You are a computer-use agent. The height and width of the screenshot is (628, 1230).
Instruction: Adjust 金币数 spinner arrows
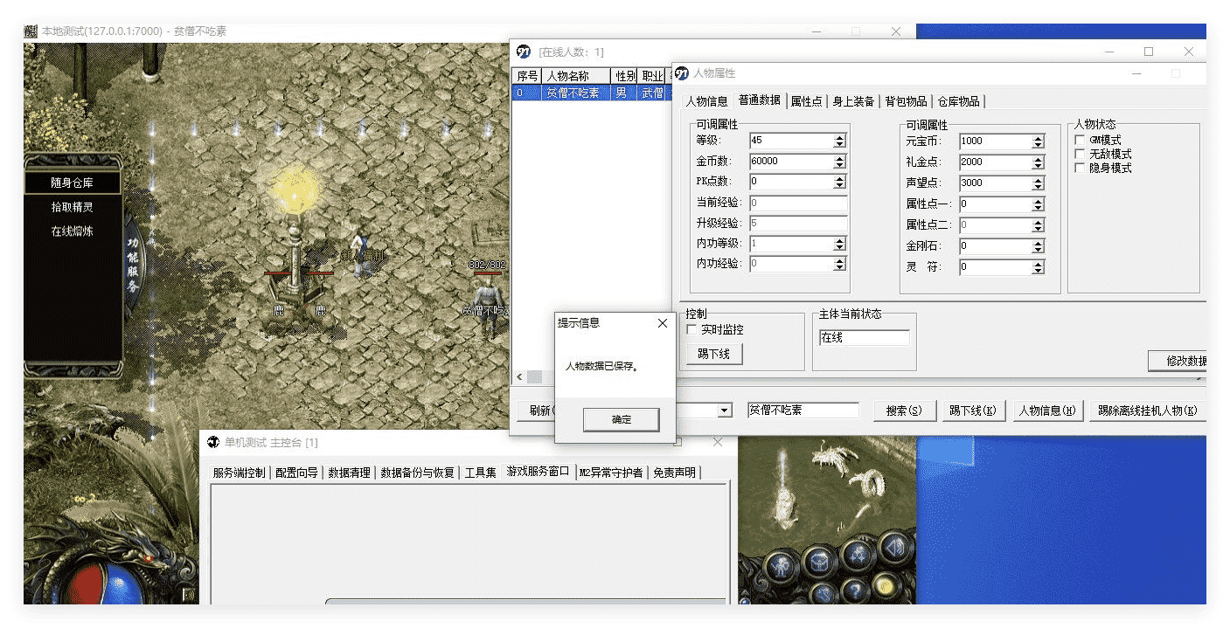[x=839, y=162]
